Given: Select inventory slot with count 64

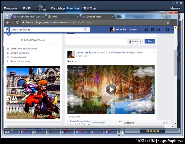Looking at the screenshot, I should [x=25, y=131].
